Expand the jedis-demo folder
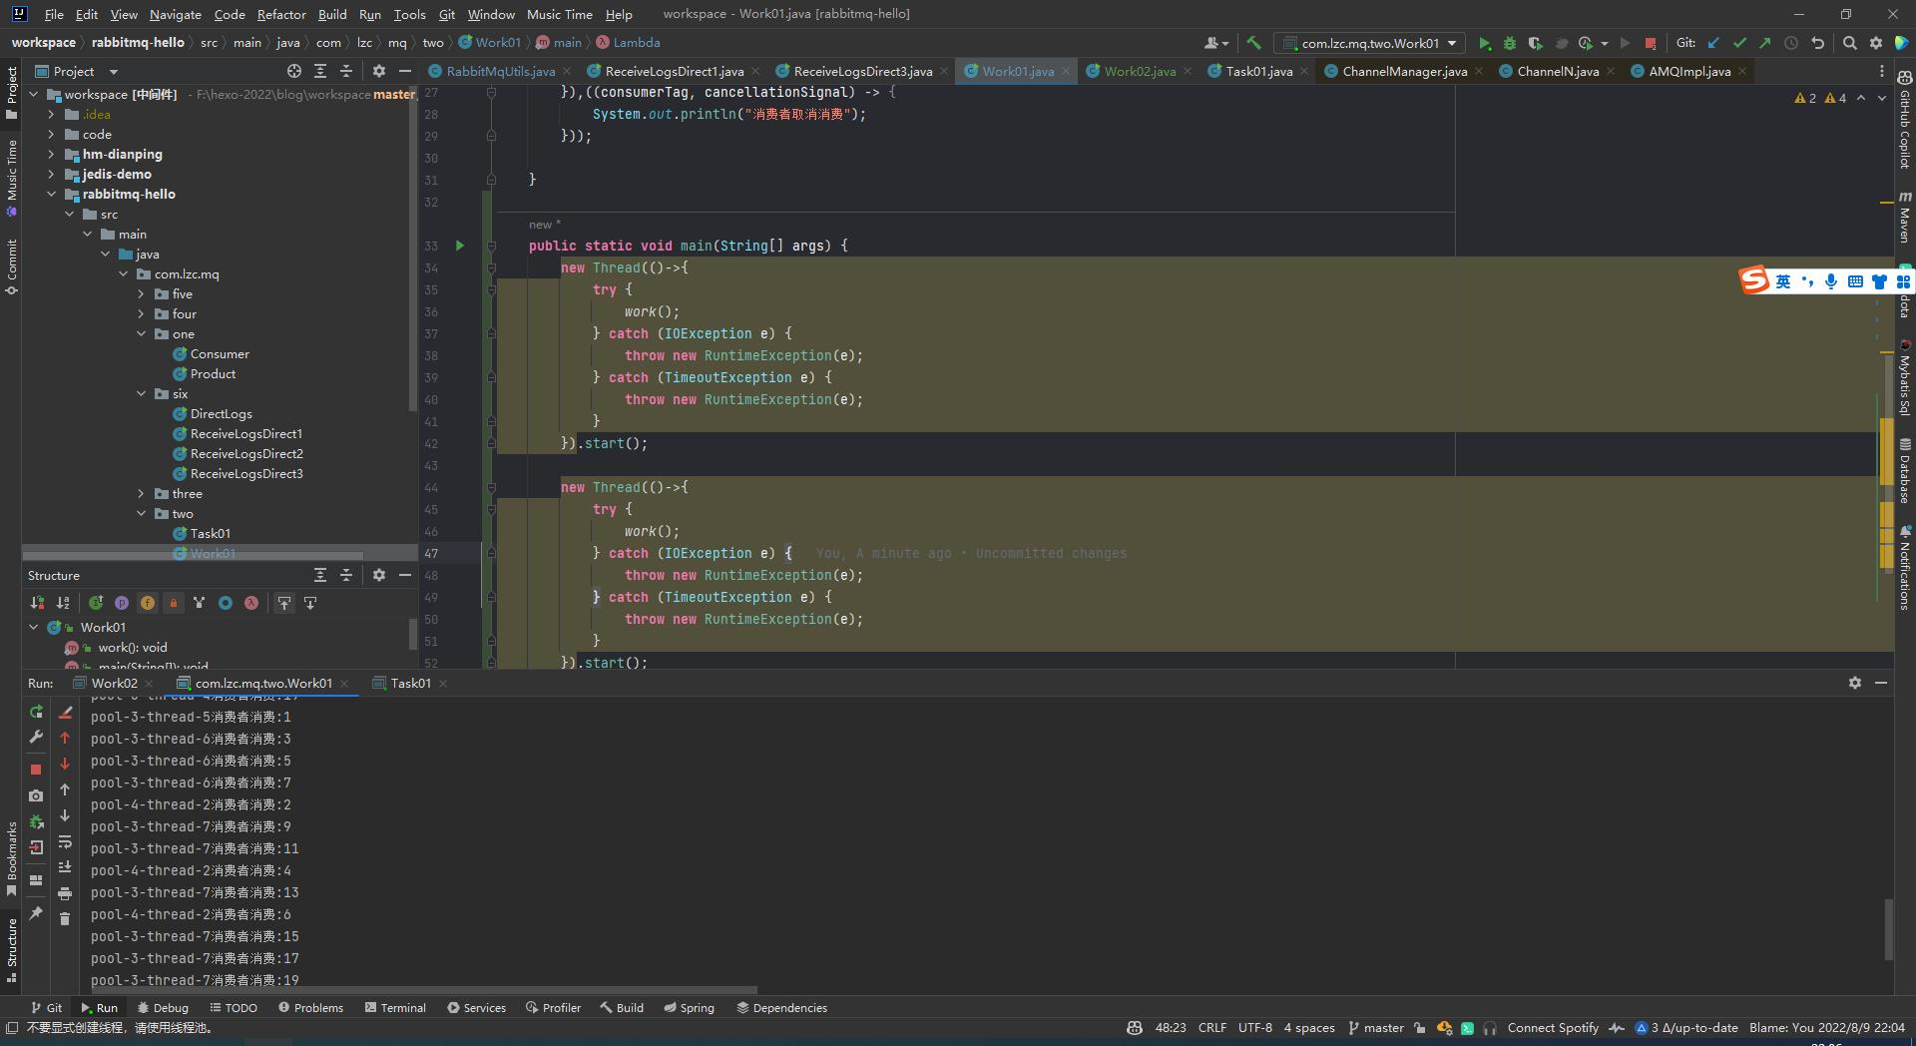1916x1046 pixels. pos(51,174)
